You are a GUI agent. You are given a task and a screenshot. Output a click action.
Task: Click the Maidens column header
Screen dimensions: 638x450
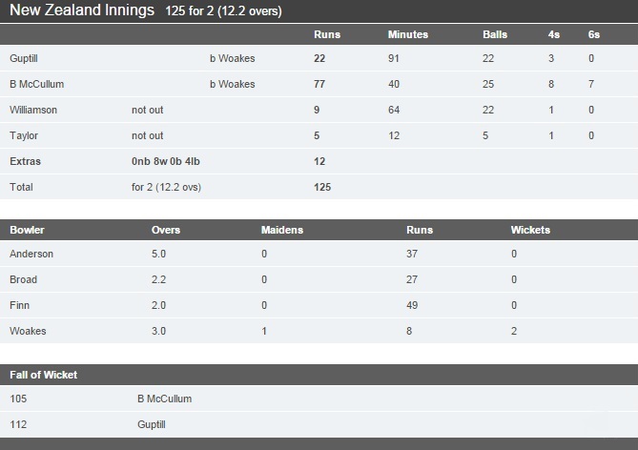click(x=282, y=230)
